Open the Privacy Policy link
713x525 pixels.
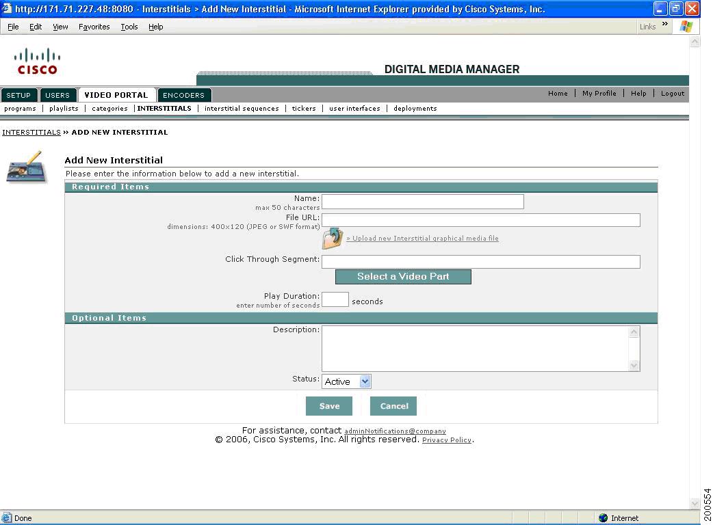[447, 440]
